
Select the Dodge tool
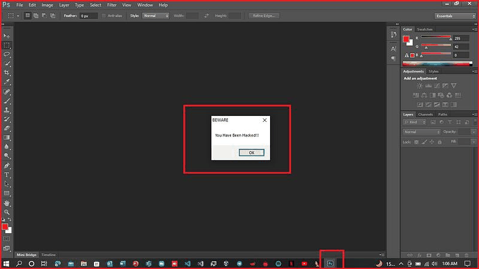point(7,156)
